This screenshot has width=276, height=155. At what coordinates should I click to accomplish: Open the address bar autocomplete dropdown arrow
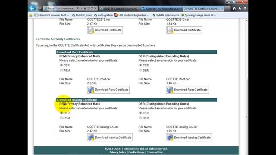point(82,8)
